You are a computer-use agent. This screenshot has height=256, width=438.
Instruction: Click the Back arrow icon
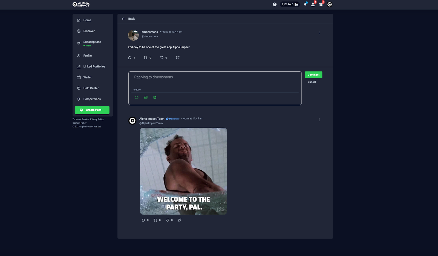(123, 19)
